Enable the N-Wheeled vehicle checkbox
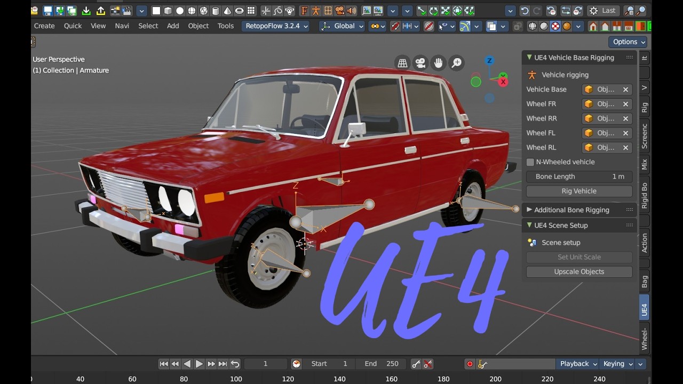 tap(530, 162)
